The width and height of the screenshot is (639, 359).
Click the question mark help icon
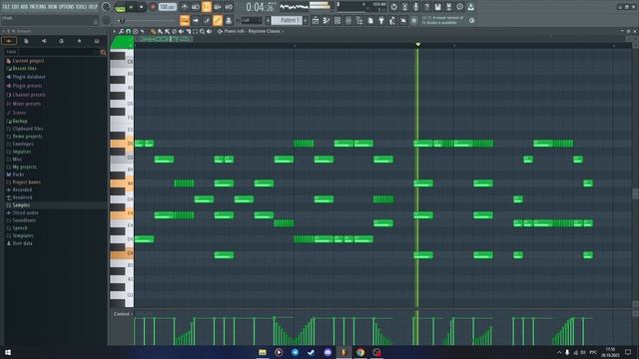[x=426, y=7]
